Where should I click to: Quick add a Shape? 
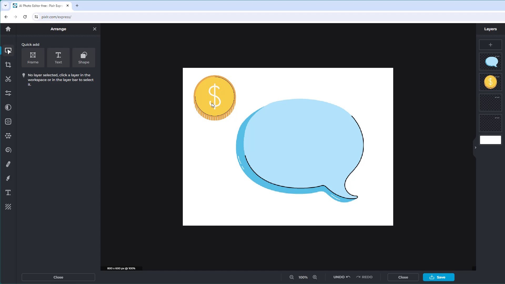pos(84,58)
